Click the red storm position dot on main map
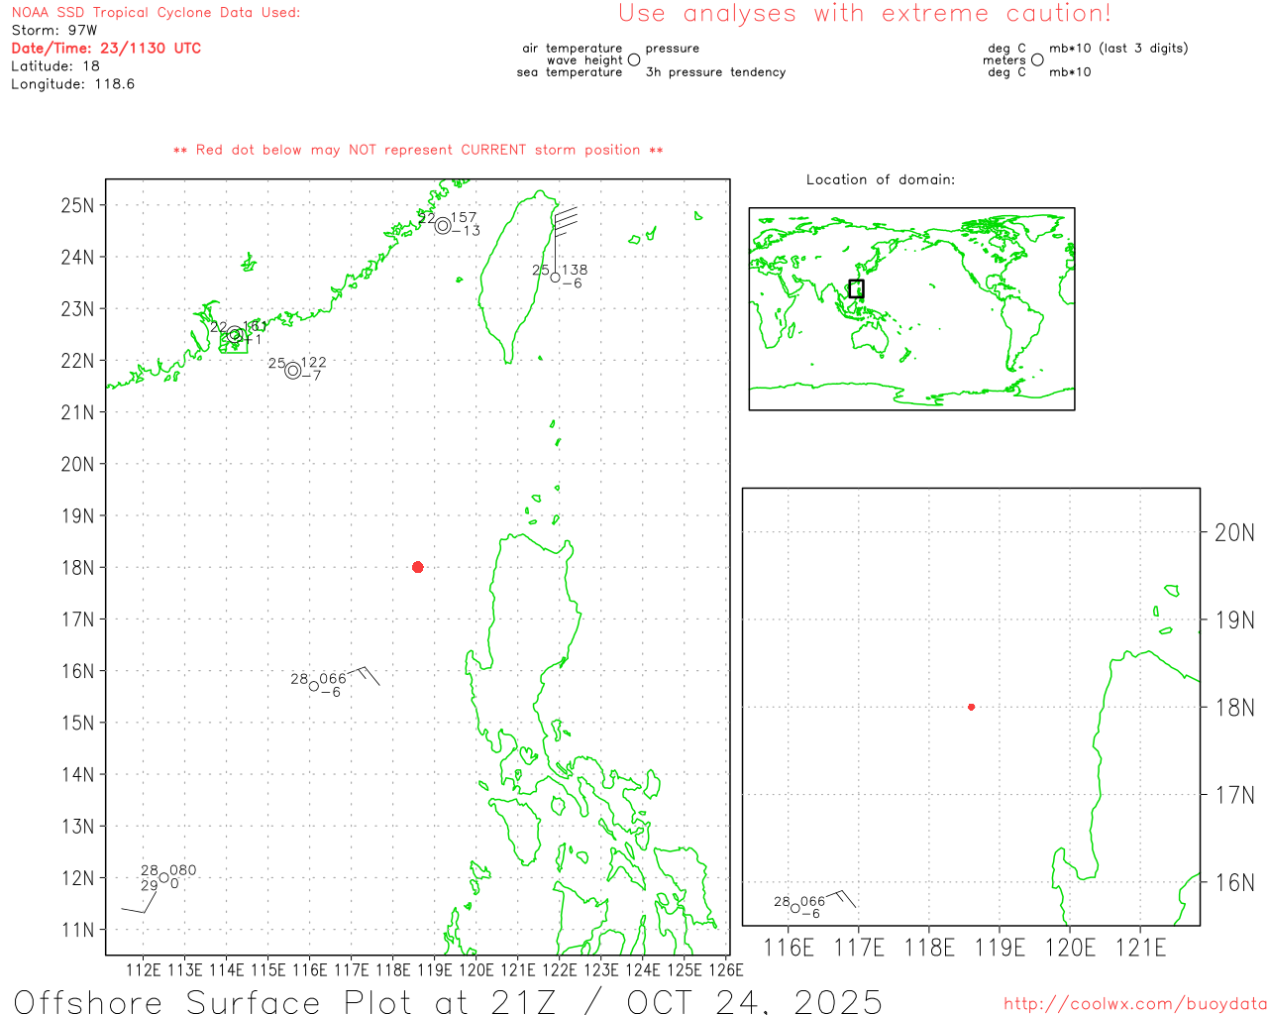Image resolution: width=1268 pixels, height=1015 pixels. coord(417,567)
